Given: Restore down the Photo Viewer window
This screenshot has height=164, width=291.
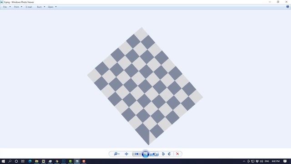Looking at the screenshot, I should pos(278,2).
